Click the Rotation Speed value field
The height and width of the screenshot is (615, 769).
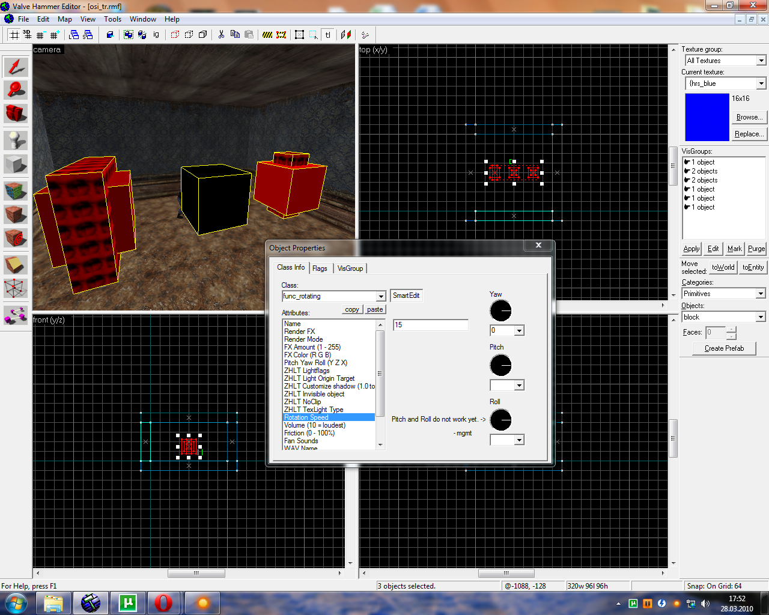point(430,325)
